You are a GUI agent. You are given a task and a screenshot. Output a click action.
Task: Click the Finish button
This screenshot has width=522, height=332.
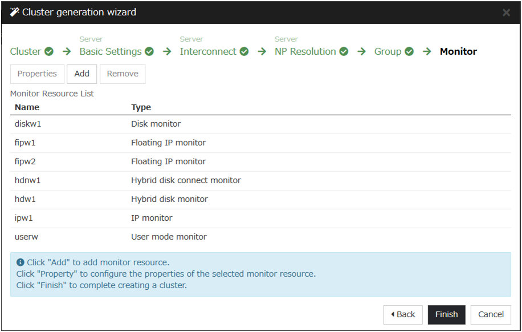446,314
